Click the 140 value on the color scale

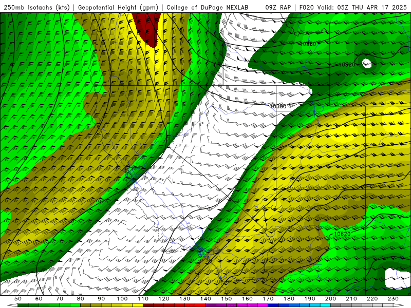pos(206,299)
